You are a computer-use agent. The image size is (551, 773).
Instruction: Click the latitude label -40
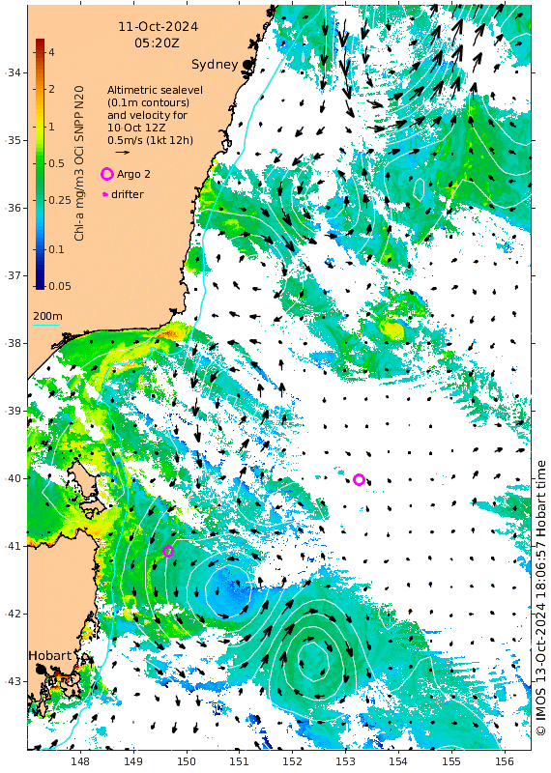coord(14,478)
